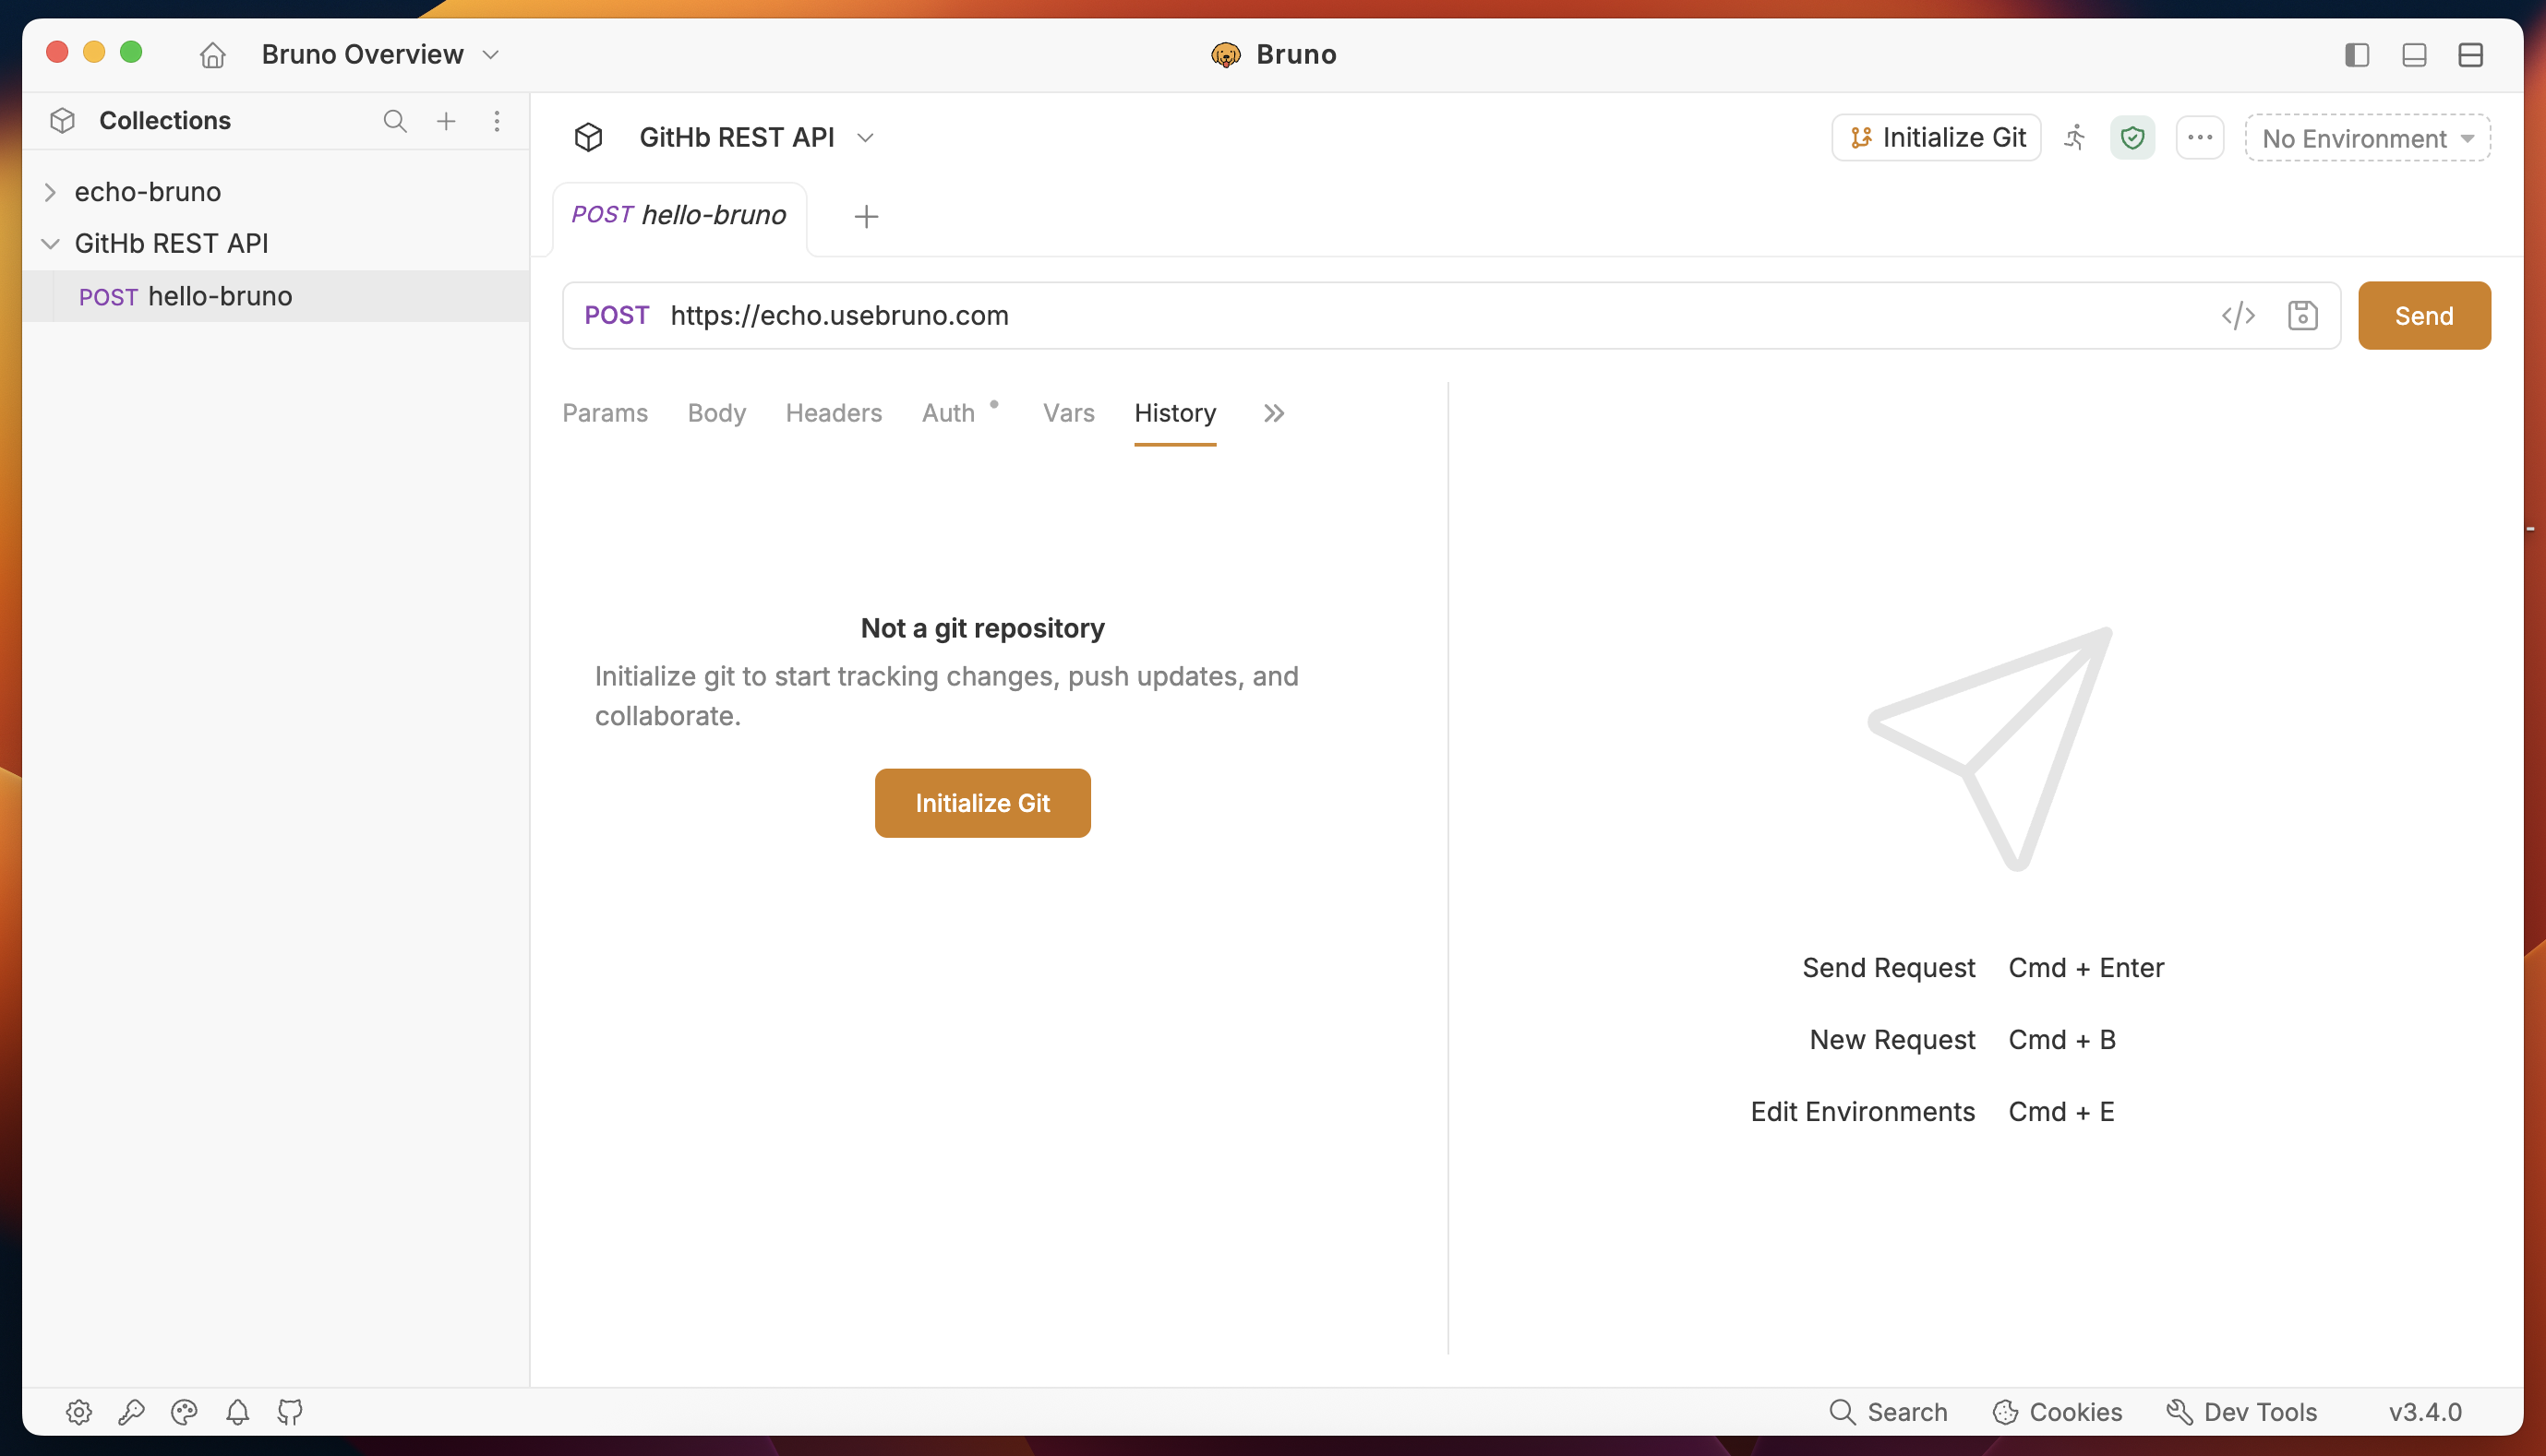This screenshot has width=2546, height=1456.
Task: Open notifications bell icon
Action: (x=237, y=1412)
